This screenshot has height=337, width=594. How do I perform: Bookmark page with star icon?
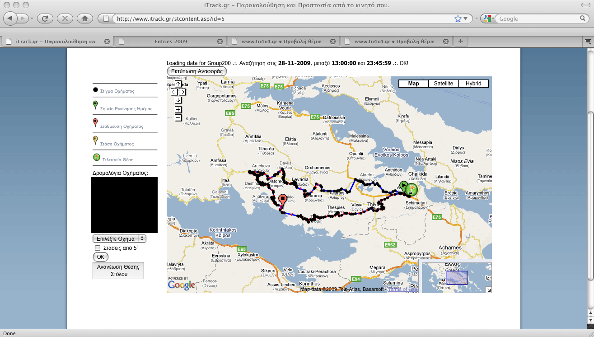pos(458,19)
